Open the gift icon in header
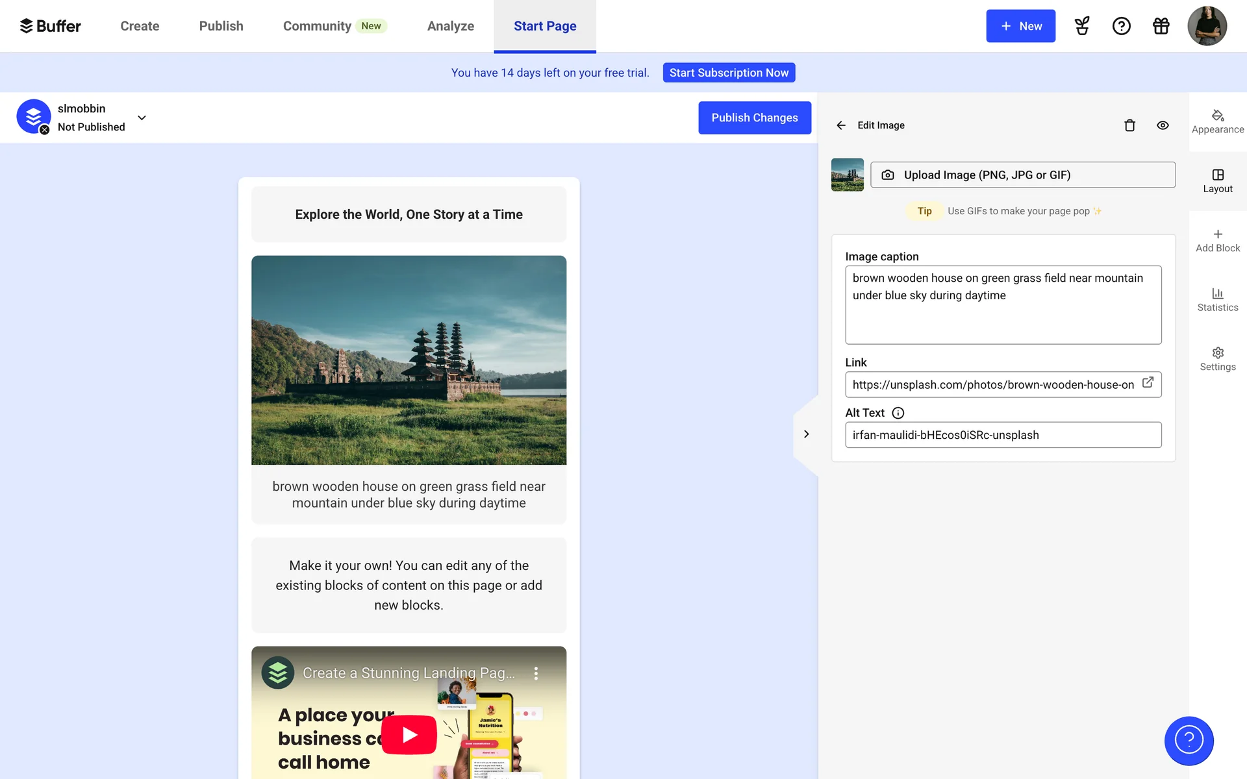This screenshot has width=1247, height=779. tap(1161, 26)
